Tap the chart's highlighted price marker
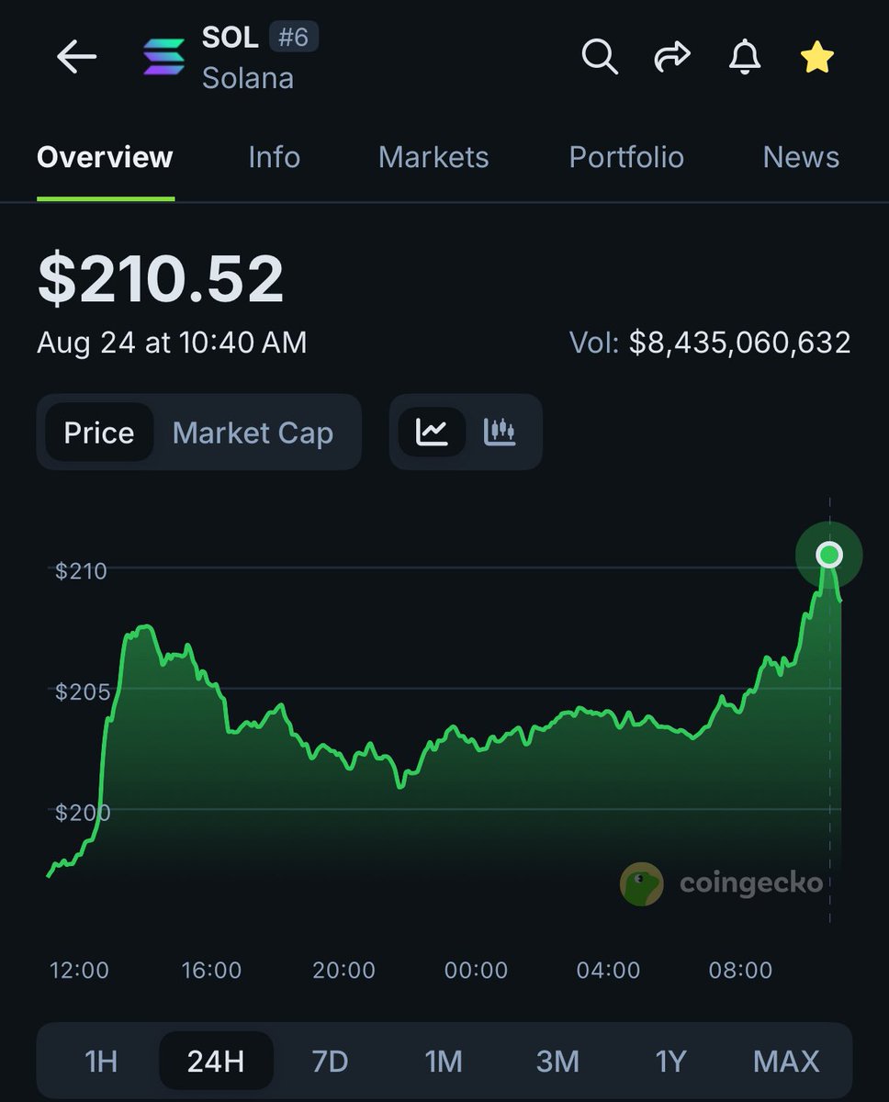 pyautogui.click(x=829, y=555)
